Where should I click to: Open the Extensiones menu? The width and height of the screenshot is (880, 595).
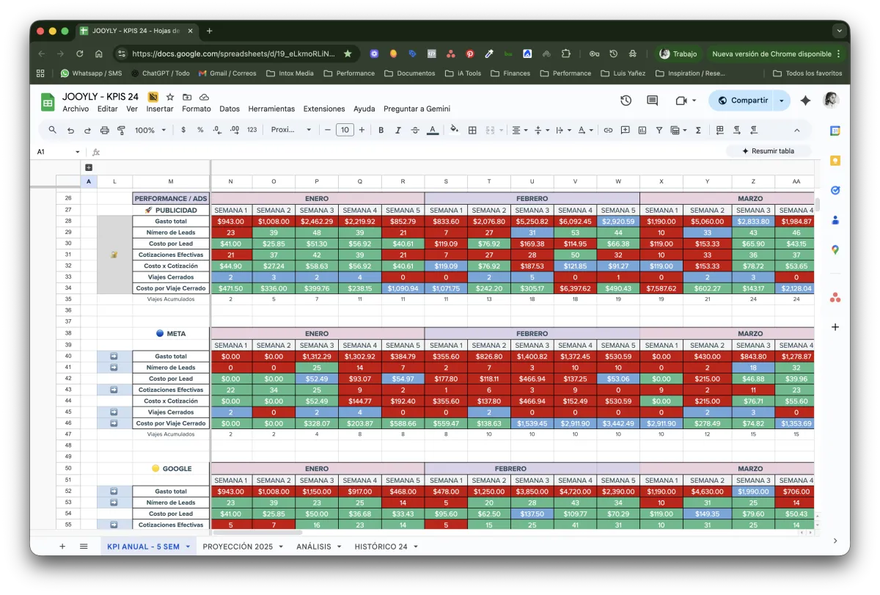tap(323, 109)
